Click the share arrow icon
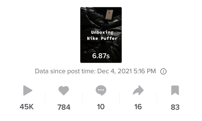This screenshot has width=202, height=121. [138, 91]
